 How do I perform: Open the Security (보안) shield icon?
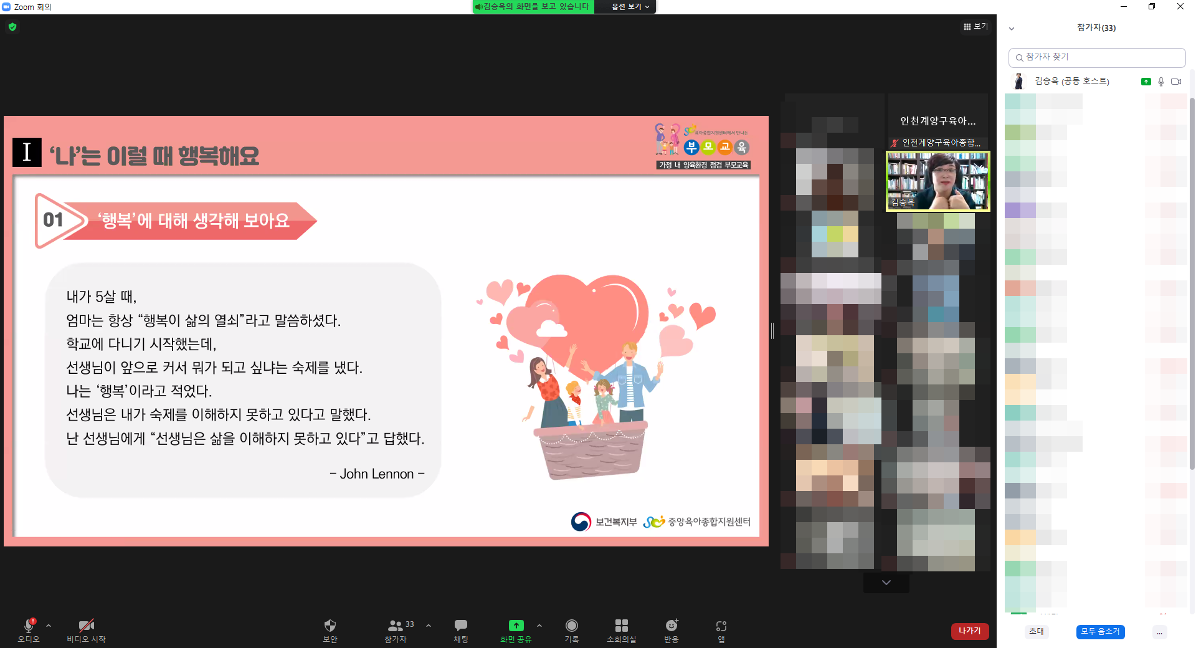(x=330, y=626)
